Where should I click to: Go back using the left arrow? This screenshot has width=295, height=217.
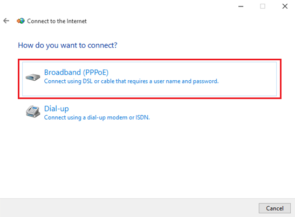coord(6,20)
